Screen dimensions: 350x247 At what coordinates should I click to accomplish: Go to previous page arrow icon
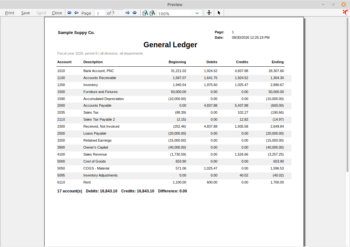point(76,13)
